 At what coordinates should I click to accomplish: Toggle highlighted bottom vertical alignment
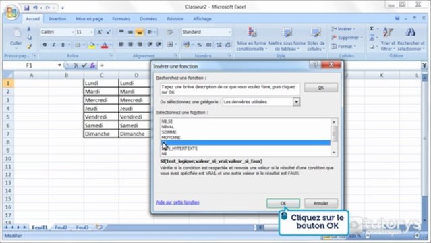pos(140,32)
